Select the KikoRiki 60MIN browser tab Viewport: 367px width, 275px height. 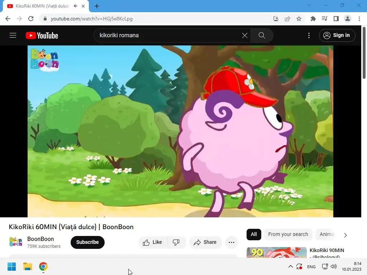click(x=42, y=6)
